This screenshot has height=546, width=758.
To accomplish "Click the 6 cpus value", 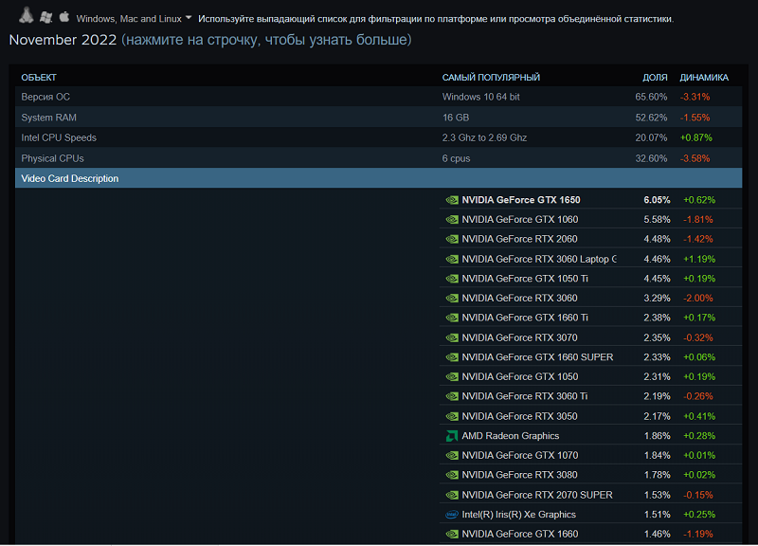I will tap(456, 158).
